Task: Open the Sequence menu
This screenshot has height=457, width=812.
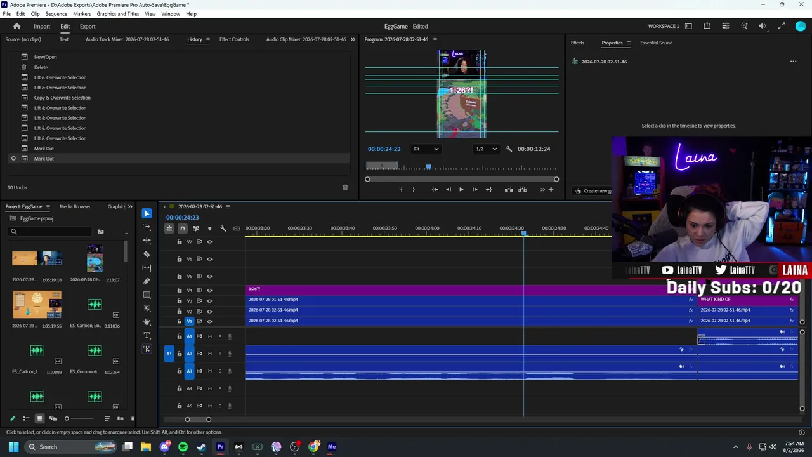Action: (x=56, y=14)
